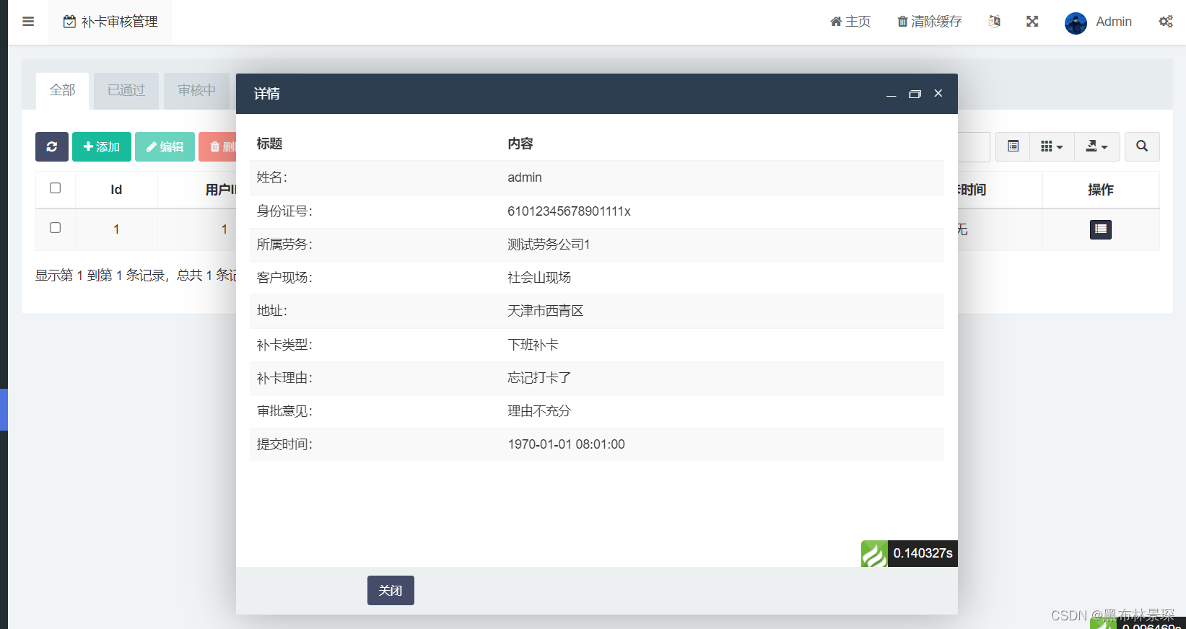This screenshot has width=1186, height=629.
Task: Click the search magnifier icon
Action: click(x=1141, y=146)
